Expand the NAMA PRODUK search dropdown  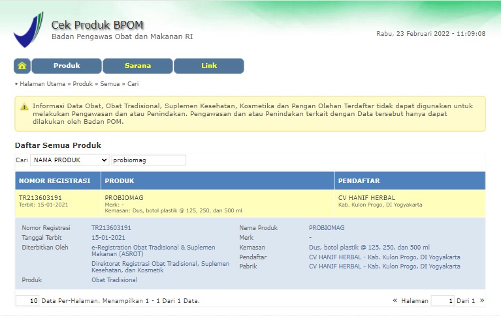coord(70,160)
